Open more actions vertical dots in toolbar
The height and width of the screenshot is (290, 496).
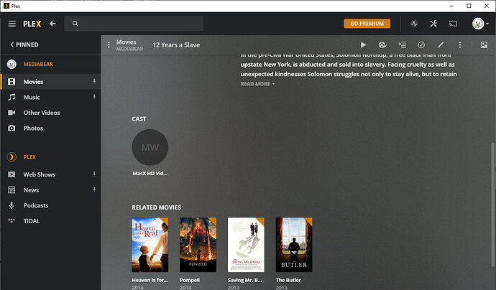tap(460, 45)
